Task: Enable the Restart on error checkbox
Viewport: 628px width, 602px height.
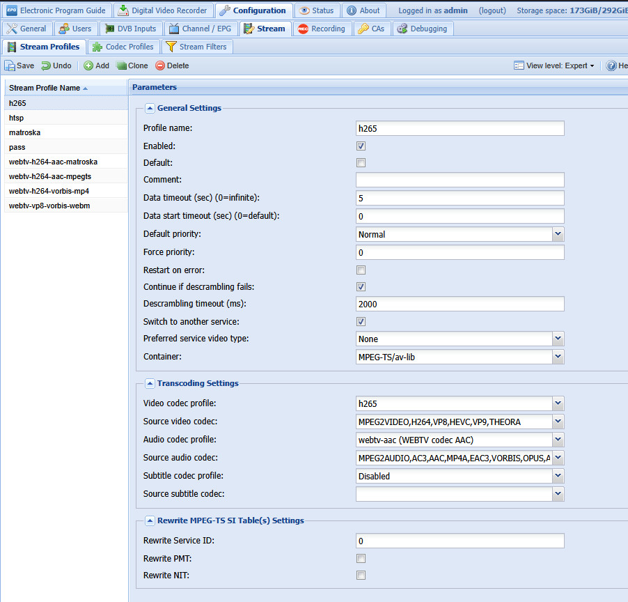Action: pos(361,270)
